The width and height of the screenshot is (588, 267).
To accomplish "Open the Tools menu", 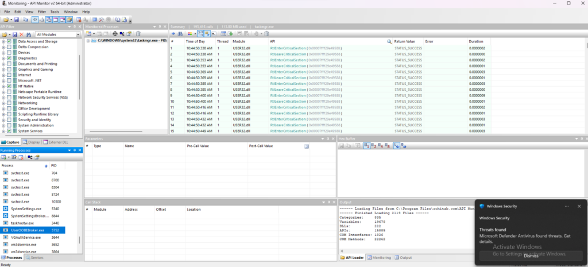I will click(55, 12).
